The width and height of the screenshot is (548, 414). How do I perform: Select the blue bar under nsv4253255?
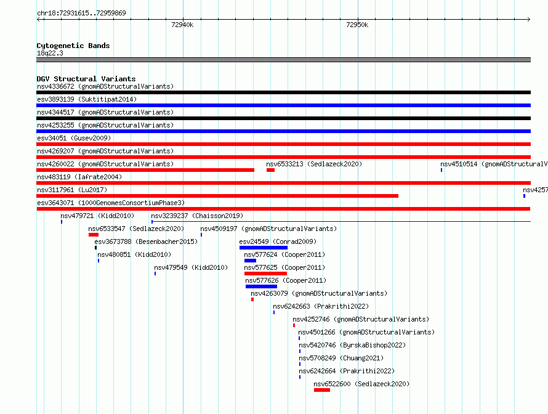(283, 131)
